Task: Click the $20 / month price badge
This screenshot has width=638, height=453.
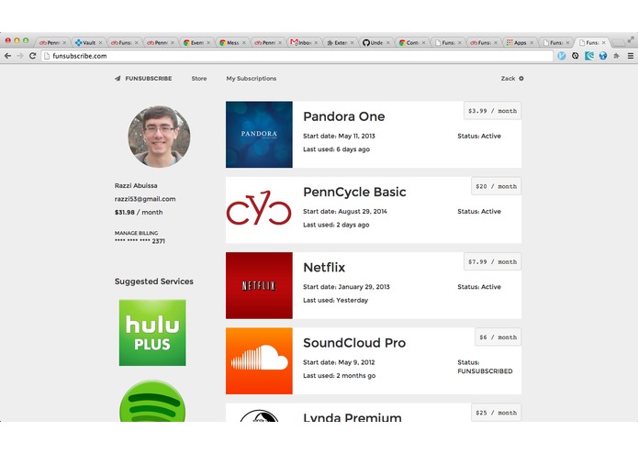Action: click(x=496, y=186)
